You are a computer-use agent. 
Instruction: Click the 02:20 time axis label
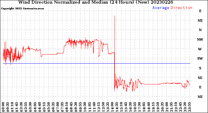[x=21, y=107]
